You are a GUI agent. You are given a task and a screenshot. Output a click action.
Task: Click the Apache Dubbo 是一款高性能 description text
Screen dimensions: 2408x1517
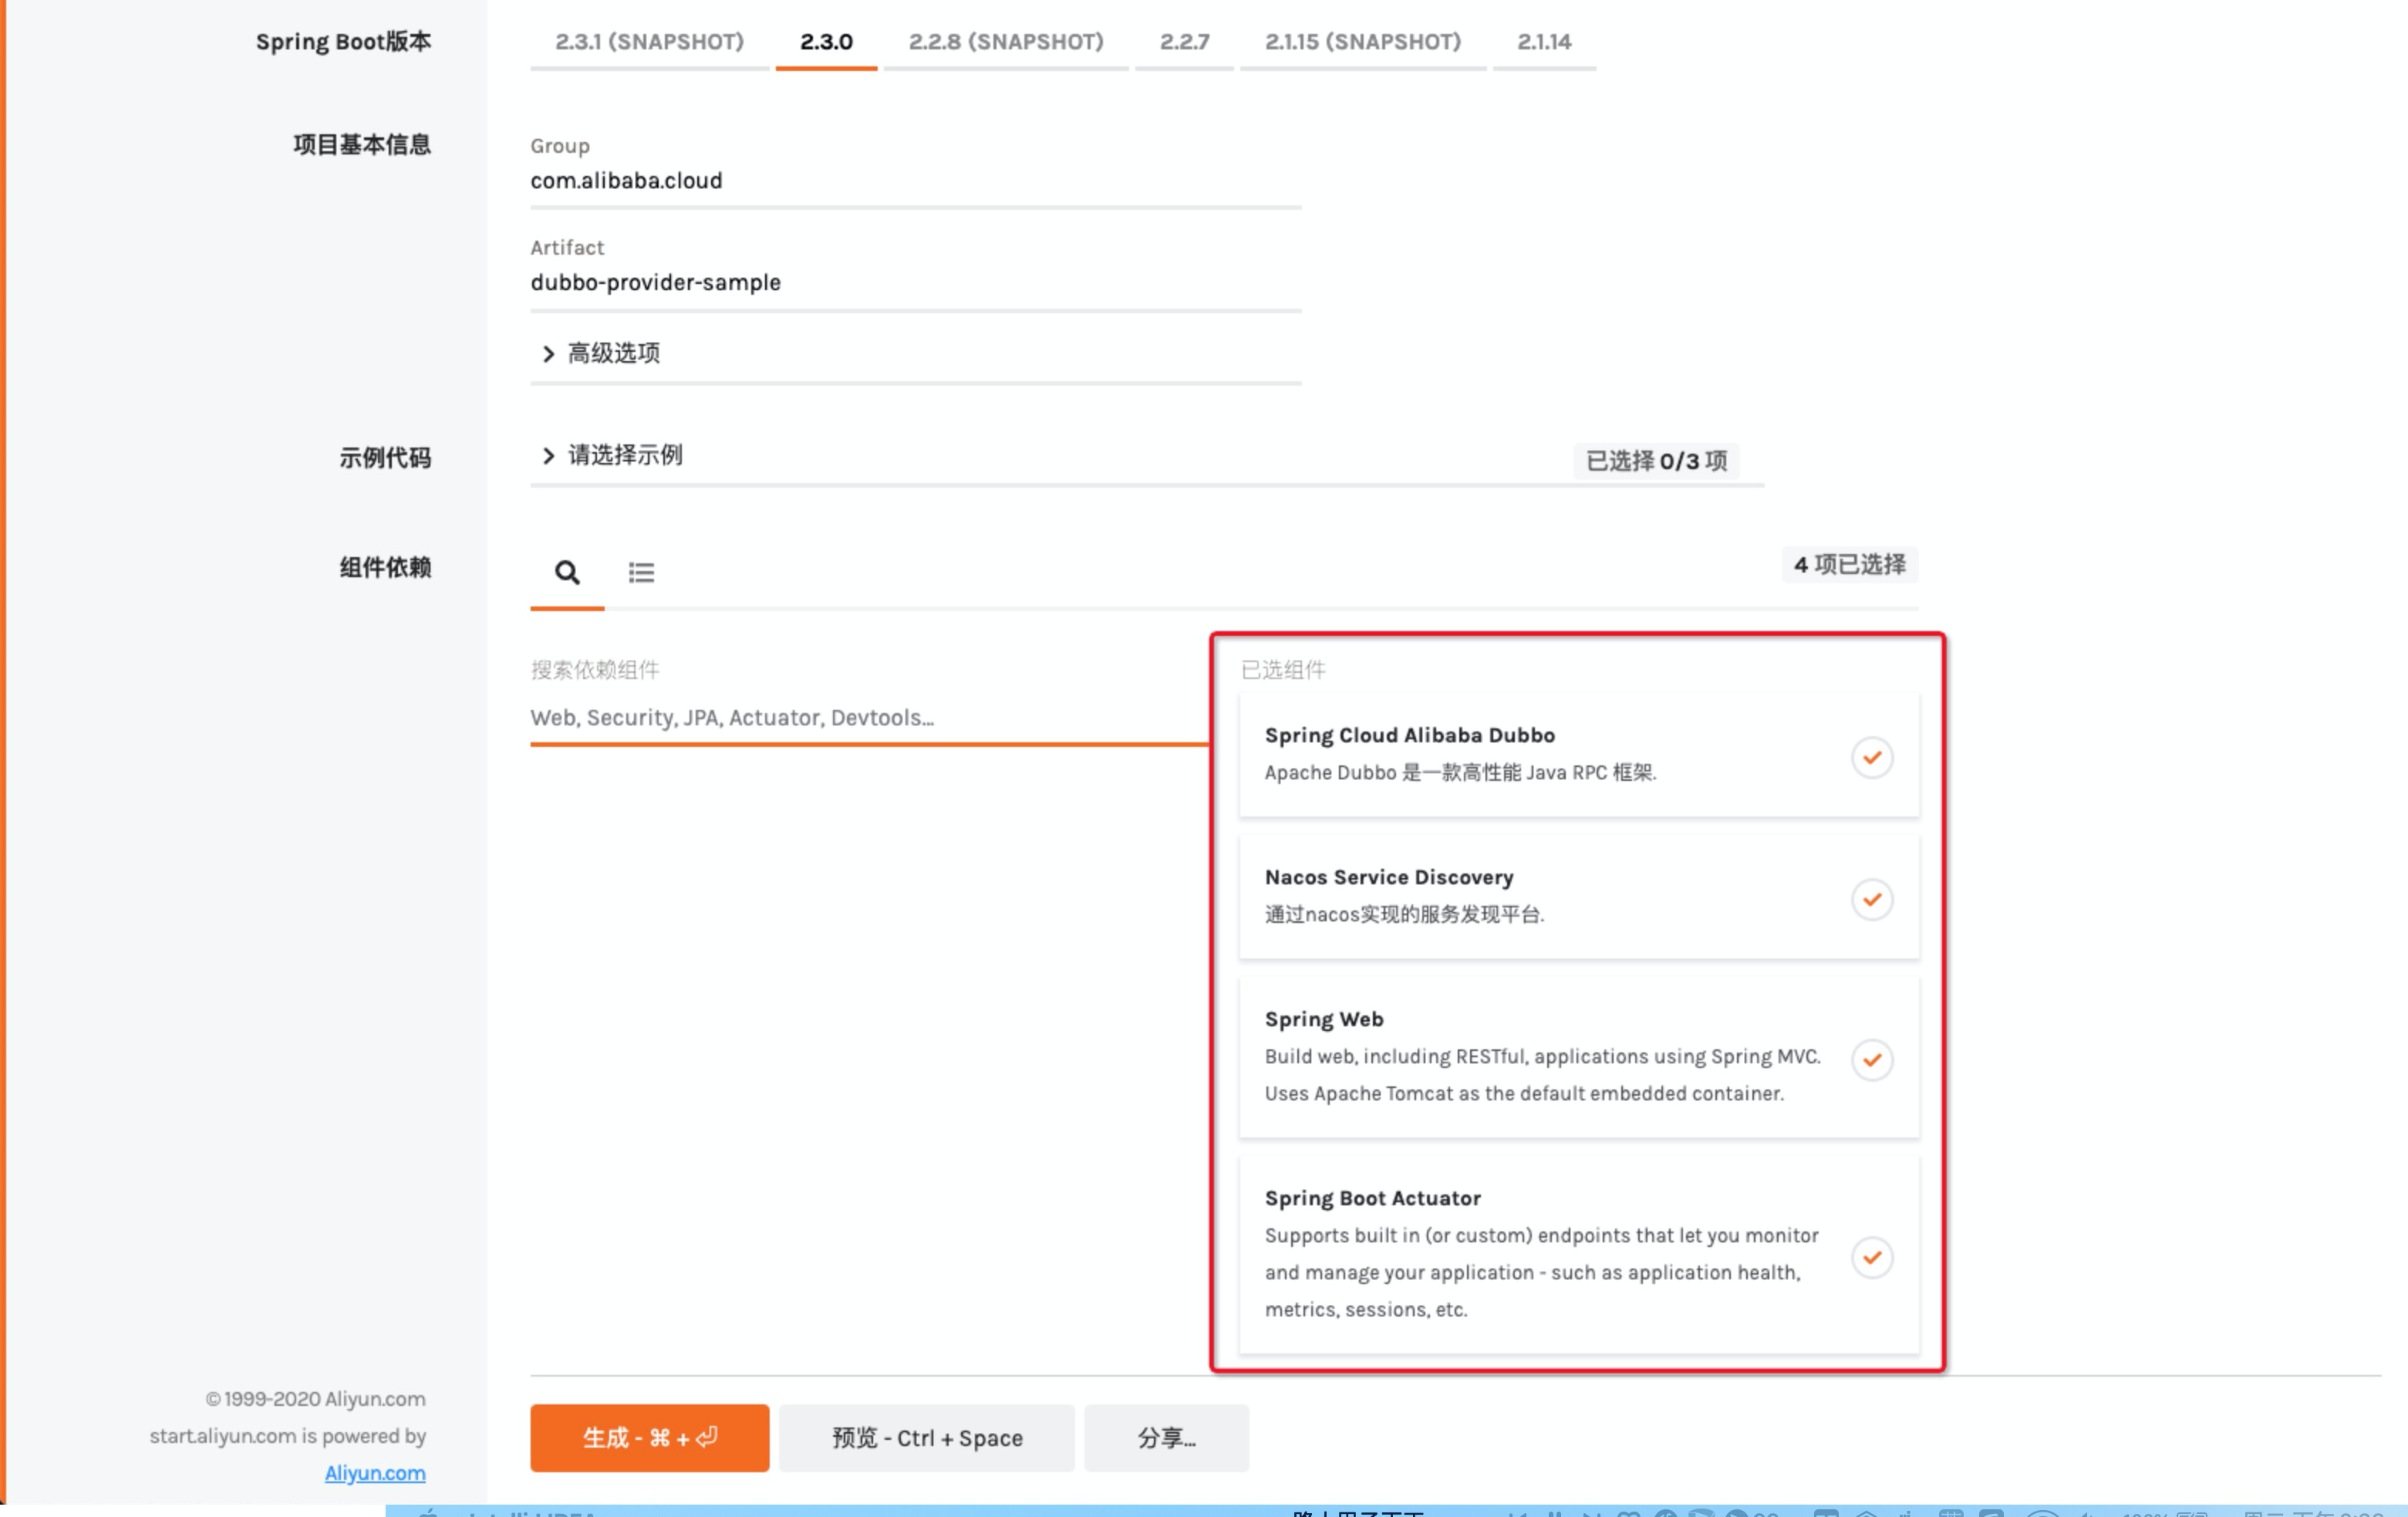tap(1460, 772)
